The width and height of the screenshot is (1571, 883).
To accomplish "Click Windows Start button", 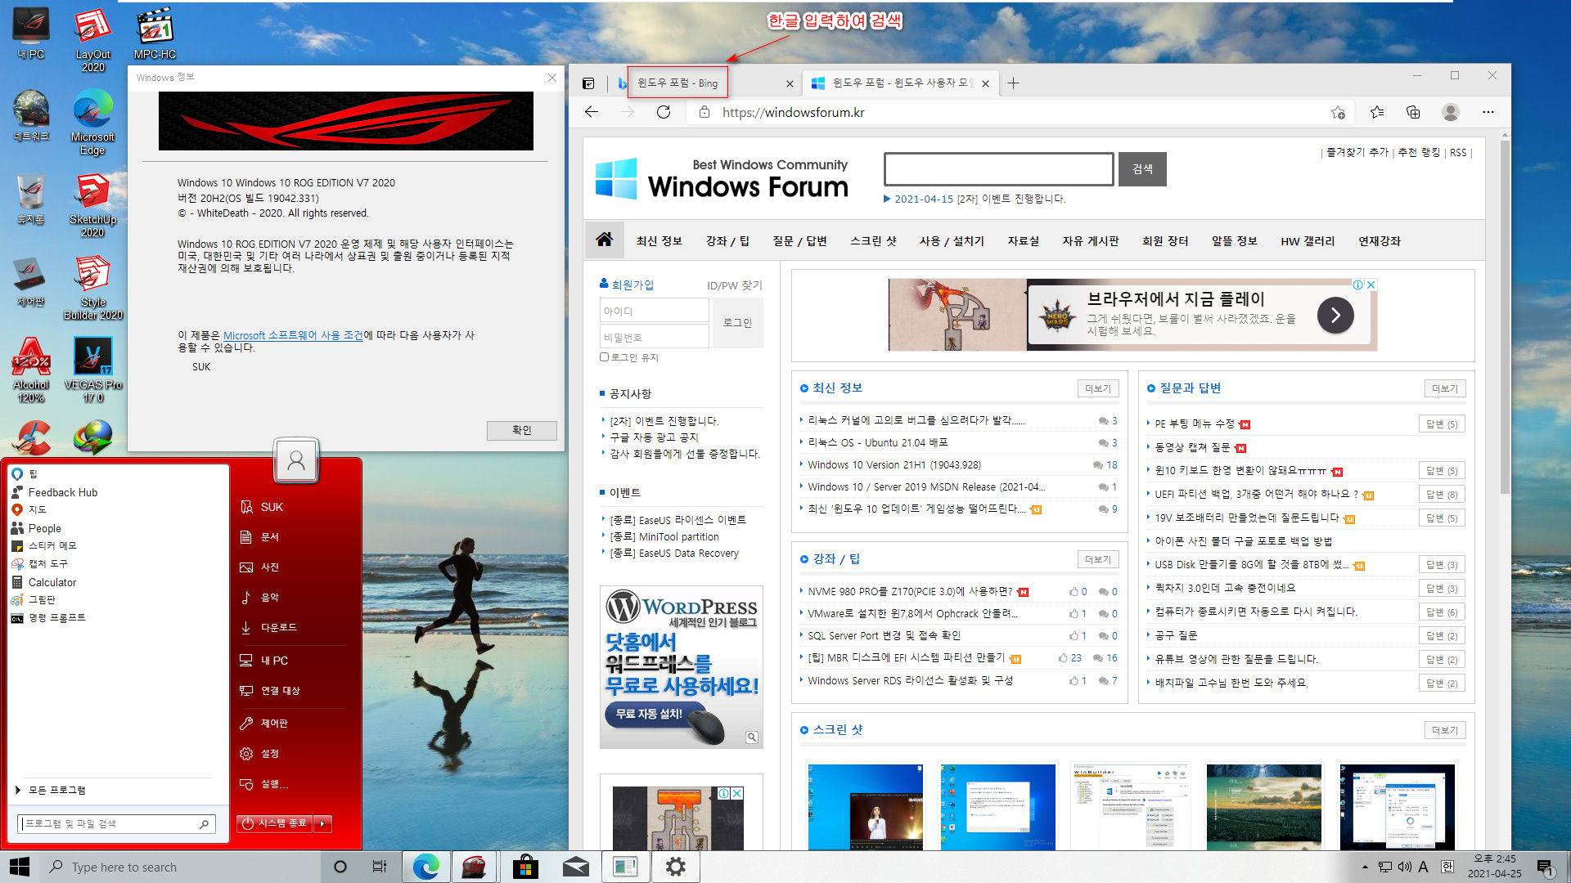I will [20, 867].
